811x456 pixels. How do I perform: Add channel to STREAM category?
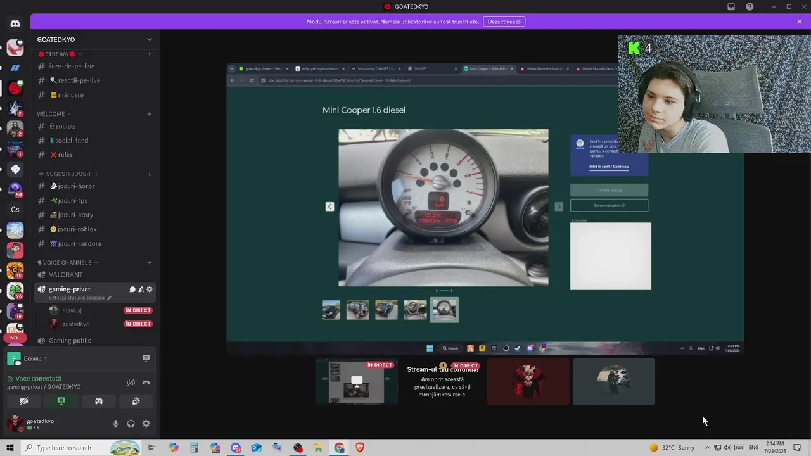coord(150,54)
